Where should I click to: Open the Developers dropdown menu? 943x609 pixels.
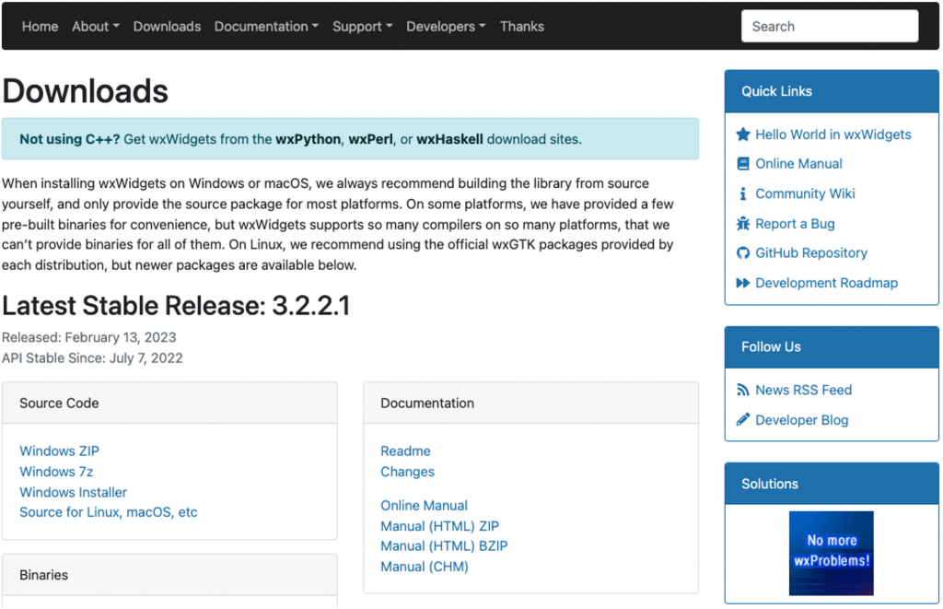coord(446,27)
